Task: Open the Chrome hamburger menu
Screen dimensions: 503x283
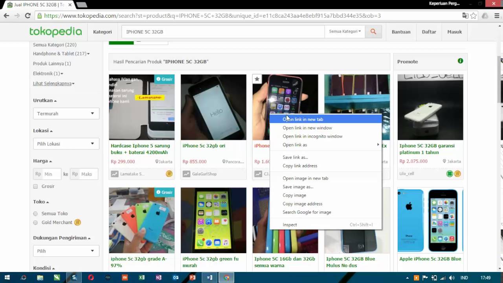Action: coord(496,16)
